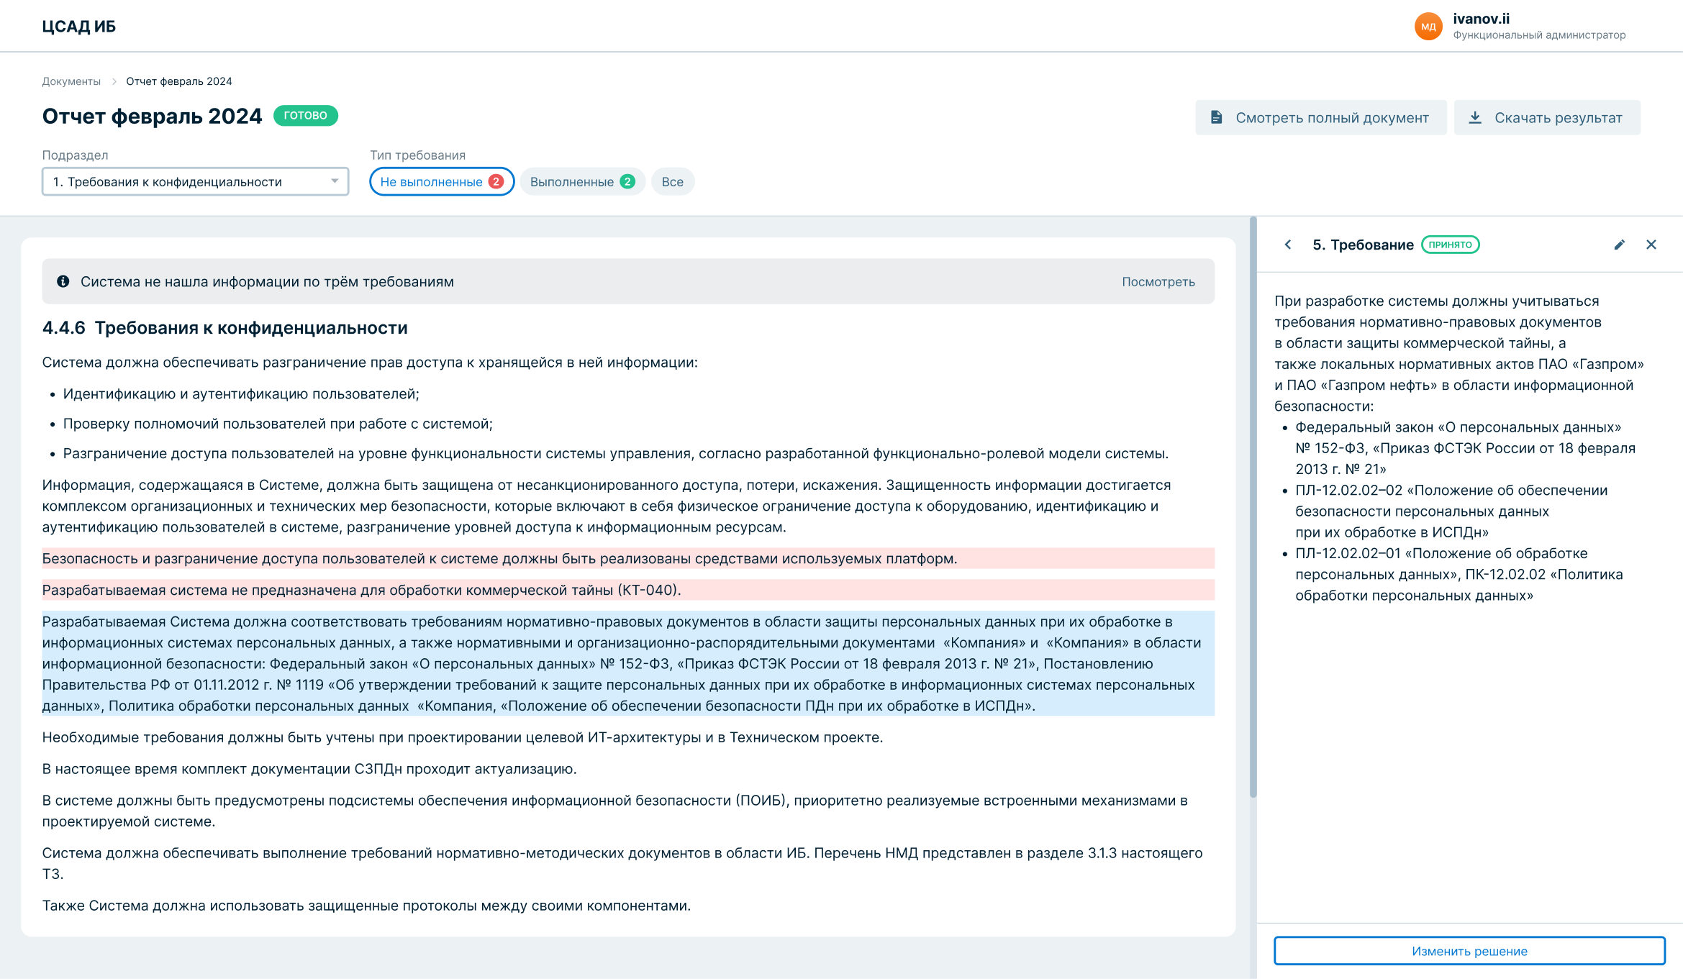This screenshot has width=1683, height=979.
Task: Click the document icon on view full document
Action: pyautogui.click(x=1216, y=117)
